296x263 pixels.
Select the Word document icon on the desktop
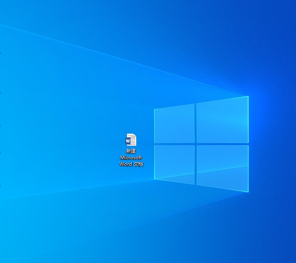pyautogui.click(x=131, y=140)
